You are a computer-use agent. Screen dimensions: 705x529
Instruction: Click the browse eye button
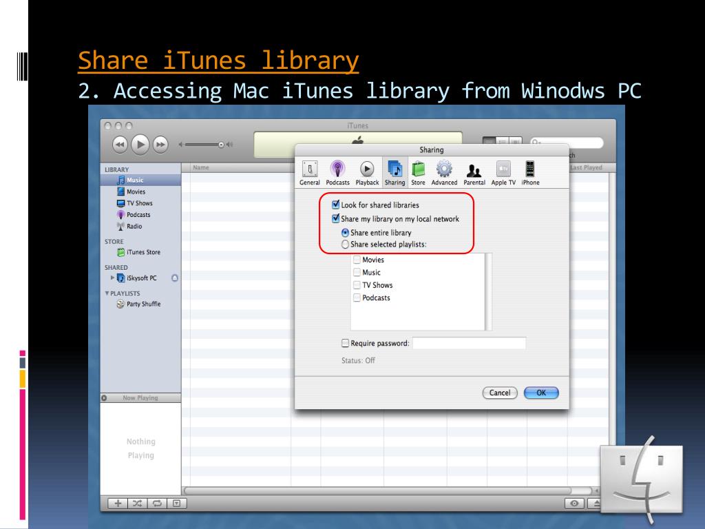574,504
